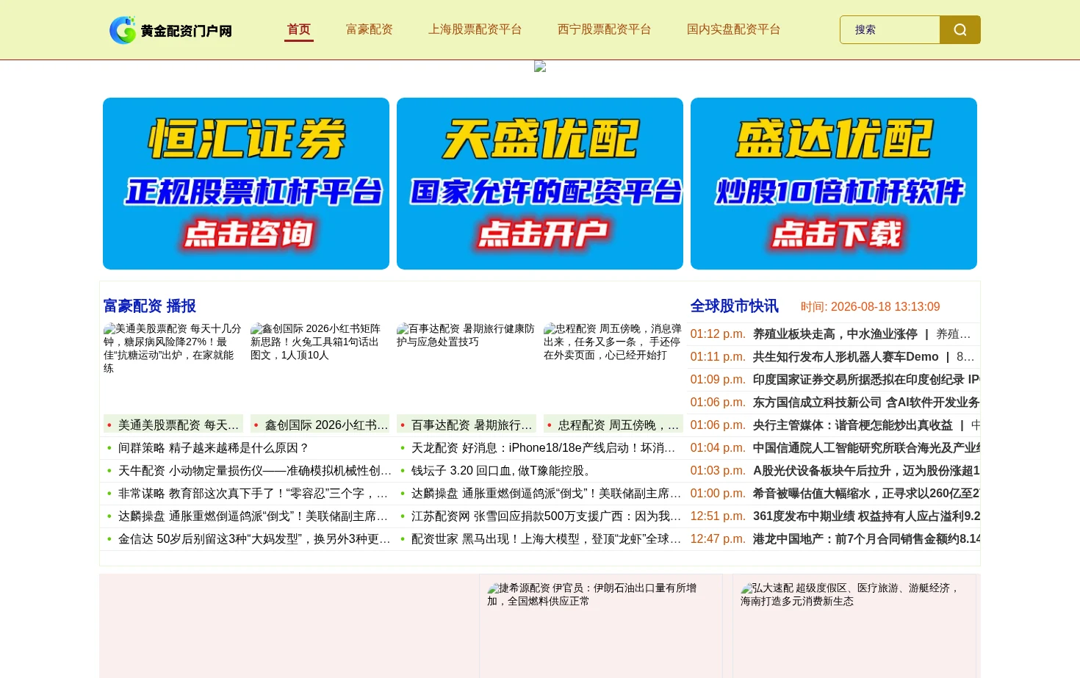Click red-bullet caption 鑫创国际 2026小红书…
This screenshot has height=678, width=1080.
[x=320, y=425]
